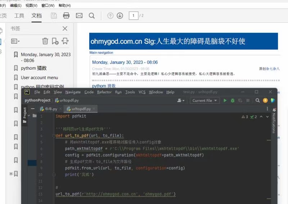Click the stop square icon in PyCharm toolbar

248,100
